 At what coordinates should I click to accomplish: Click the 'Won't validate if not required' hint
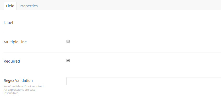24,86
